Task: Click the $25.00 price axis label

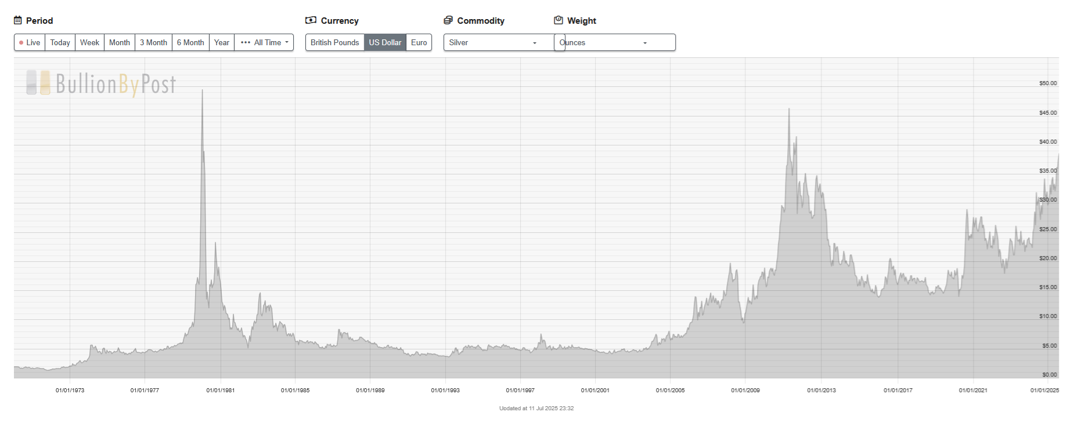Action: [1048, 229]
